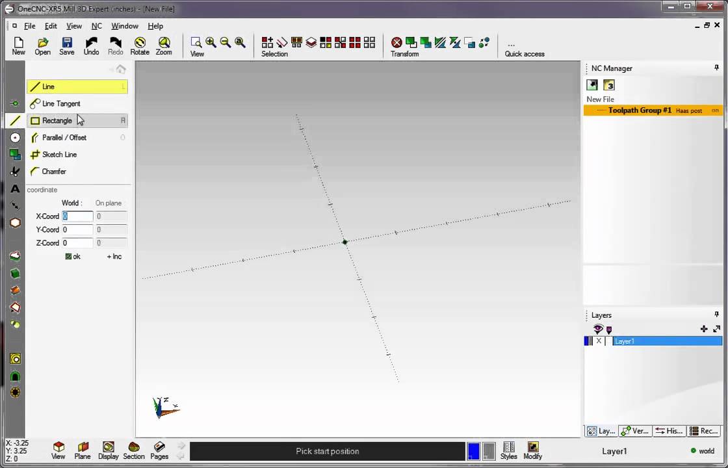Click the blue color swatch in bottom bar
The height and width of the screenshot is (468, 728).
(x=474, y=451)
